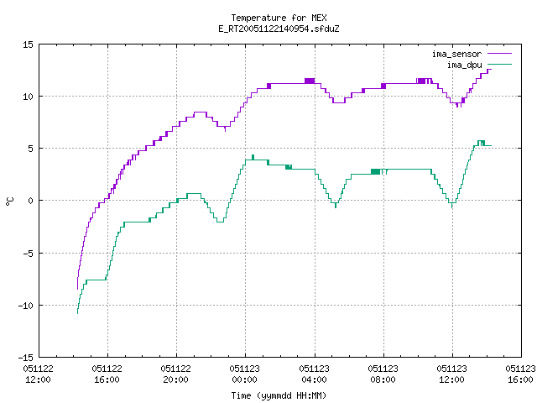Click the y-axis label 10
This screenshot has width=537, height=403.
pyautogui.click(x=28, y=97)
